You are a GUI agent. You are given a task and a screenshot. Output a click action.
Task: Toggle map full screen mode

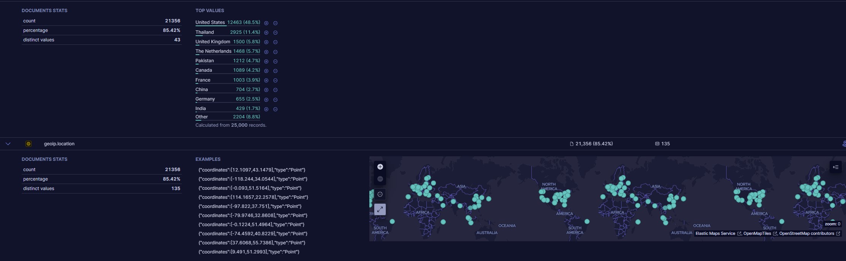(x=380, y=209)
